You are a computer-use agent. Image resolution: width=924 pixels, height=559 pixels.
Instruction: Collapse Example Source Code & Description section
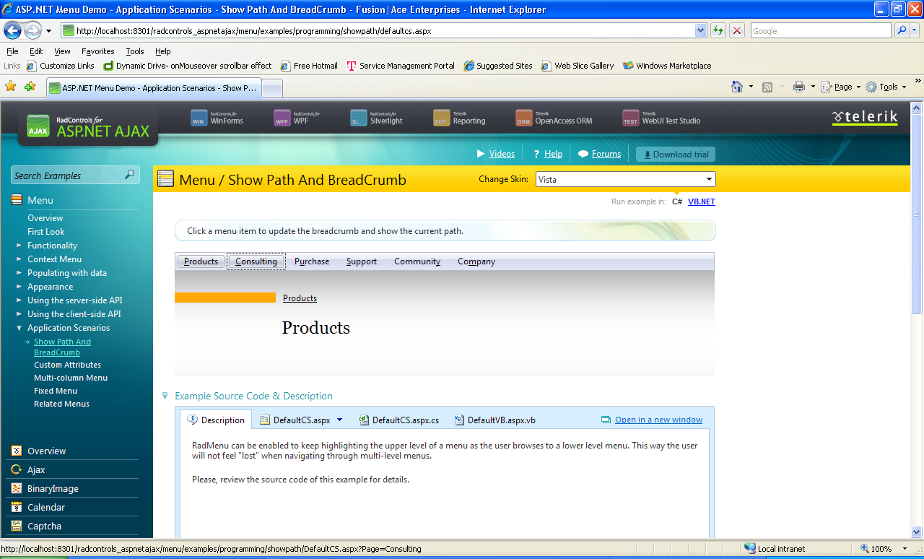click(165, 396)
